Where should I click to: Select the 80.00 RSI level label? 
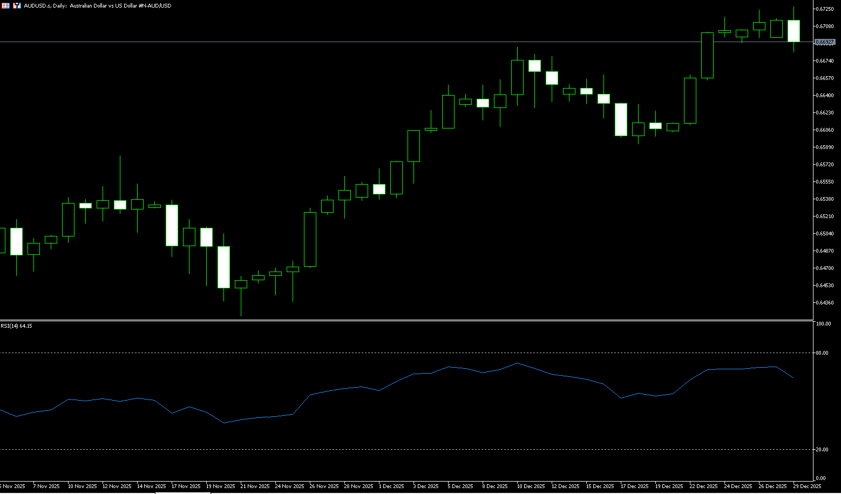(x=822, y=353)
